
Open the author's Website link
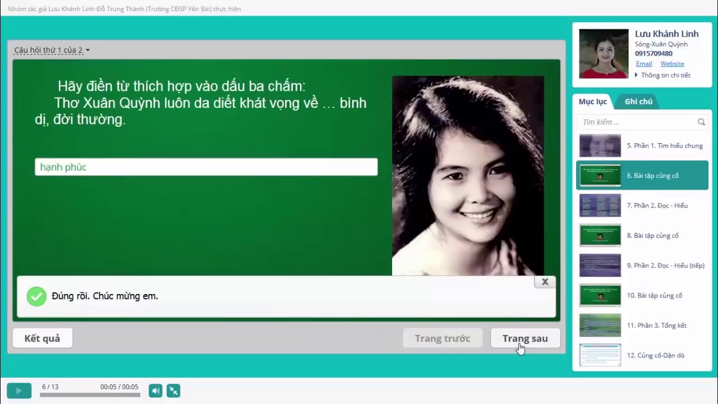point(672,64)
